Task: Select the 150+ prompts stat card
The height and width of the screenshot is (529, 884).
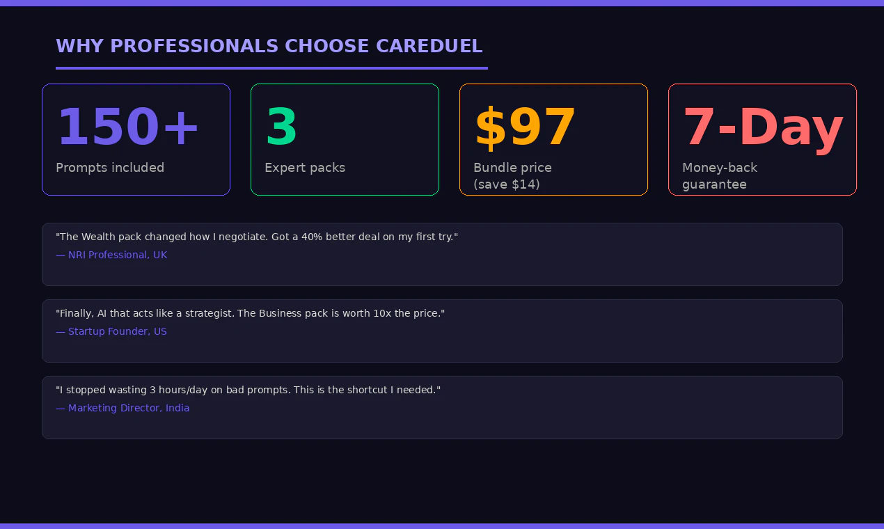Action: (136, 139)
